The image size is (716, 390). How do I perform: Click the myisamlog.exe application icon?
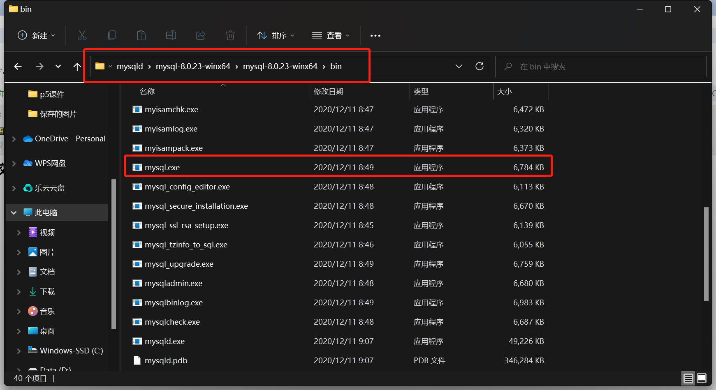137,129
